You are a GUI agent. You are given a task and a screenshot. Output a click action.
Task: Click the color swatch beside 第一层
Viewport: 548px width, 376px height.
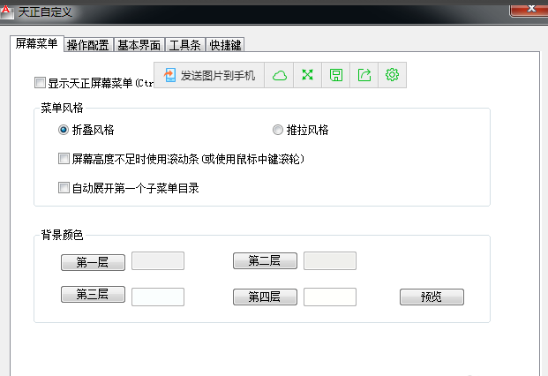point(158,260)
